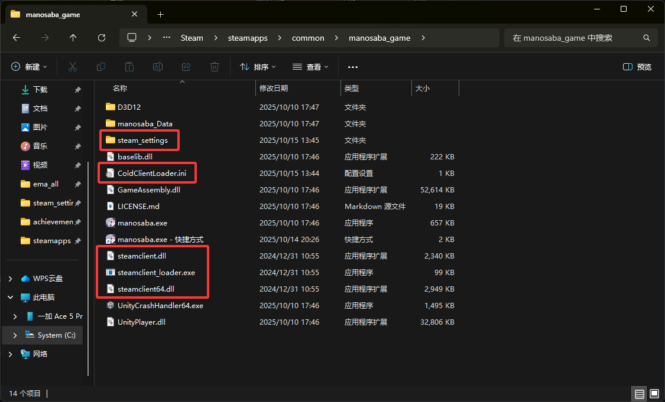Click steamapps in the address breadcrumb
Image resolution: width=665 pixels, height=402 pixels.
coord(248,38)
